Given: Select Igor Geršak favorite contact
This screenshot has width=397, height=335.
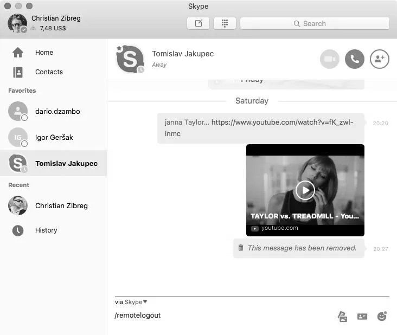Looking at the screenshot, I should click(54, 137).
